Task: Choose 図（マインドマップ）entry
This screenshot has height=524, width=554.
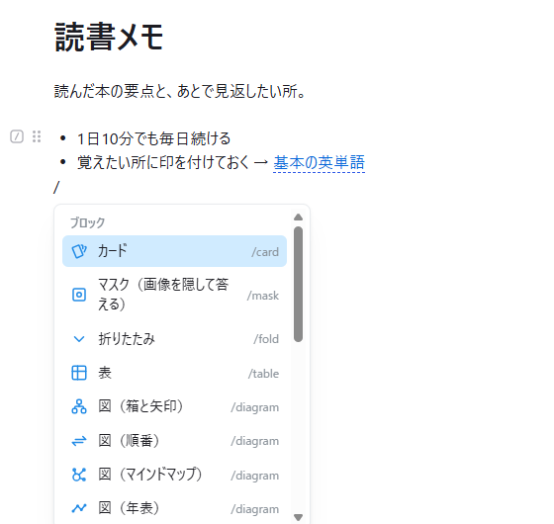Action: coord(174,475)
